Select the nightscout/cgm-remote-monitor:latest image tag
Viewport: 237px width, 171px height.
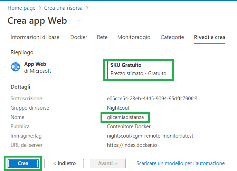pos(150,136)
